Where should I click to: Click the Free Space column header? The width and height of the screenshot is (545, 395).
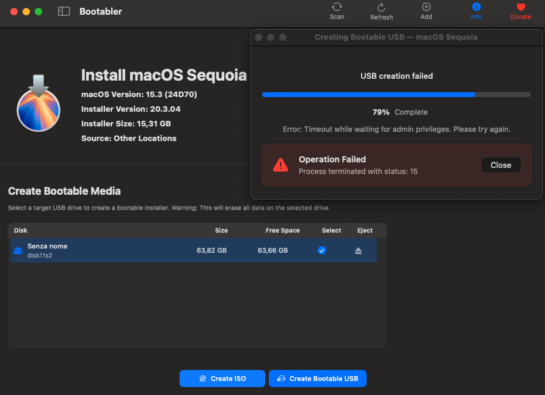282,230
